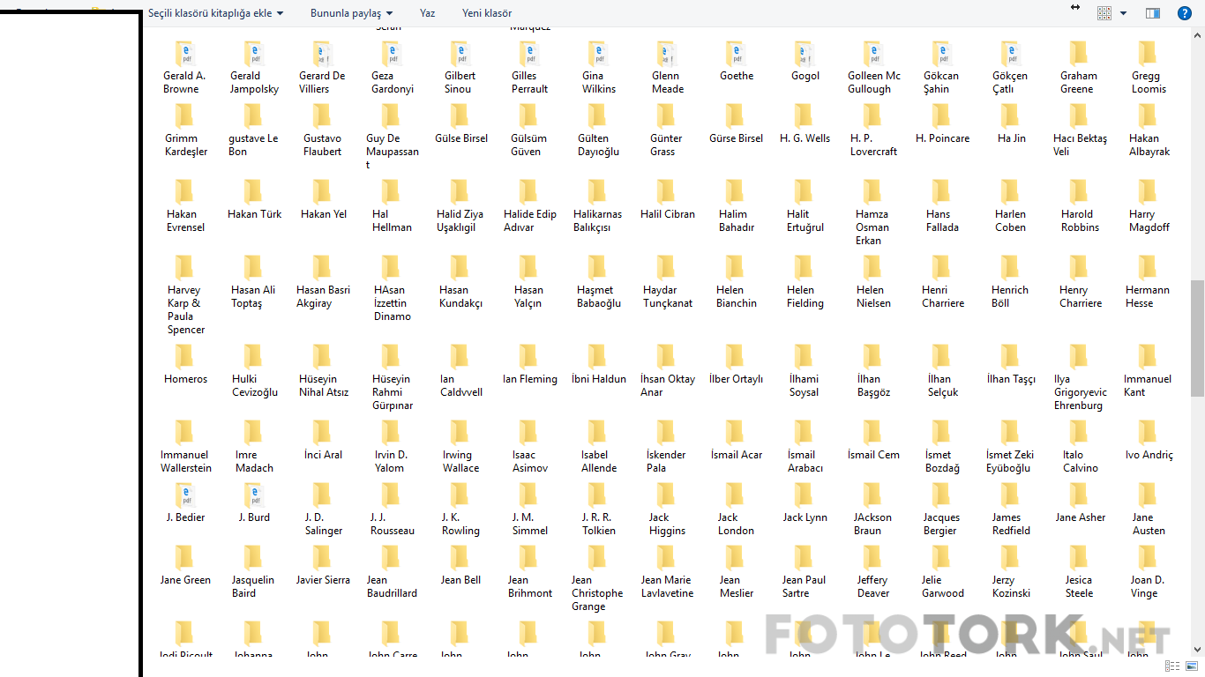Select the Günter Grass folder name
The image size is (1205, 677).
click(x=666, y=145)
